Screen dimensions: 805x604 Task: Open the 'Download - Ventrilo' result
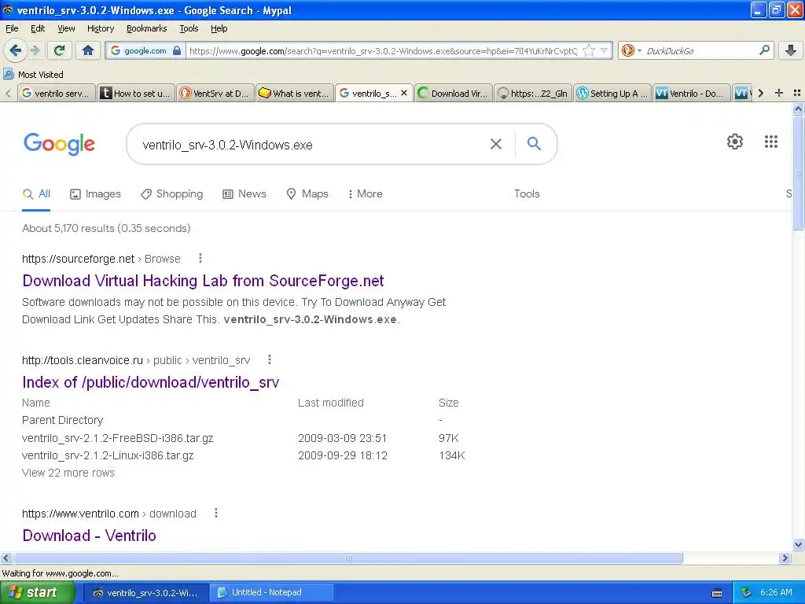(90, 536)
